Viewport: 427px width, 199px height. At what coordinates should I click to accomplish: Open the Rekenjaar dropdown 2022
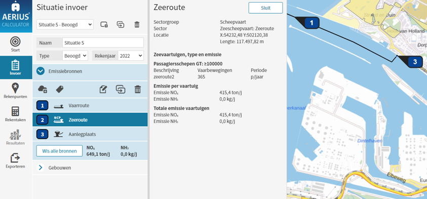(131, 56)
